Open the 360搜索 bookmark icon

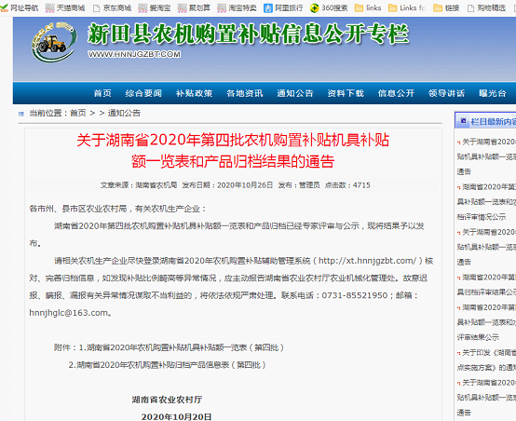[x=314, y=8]
